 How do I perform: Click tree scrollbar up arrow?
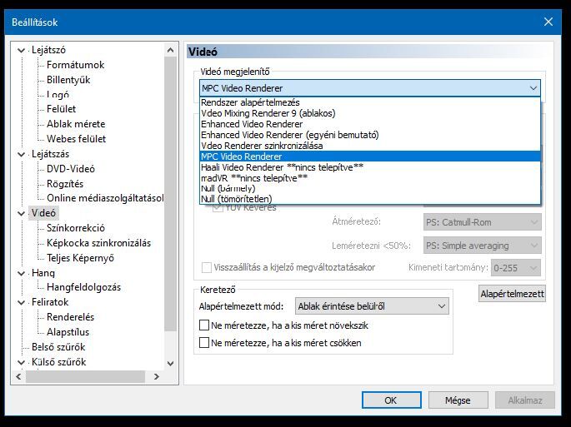(170, 50)
